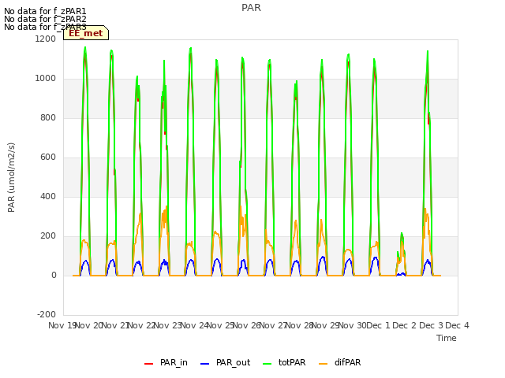Click the 'No data for f_zPAR1' message
The width and height of the screenshot is (505, 378).
pyautogui.click(x=45, y=11)
